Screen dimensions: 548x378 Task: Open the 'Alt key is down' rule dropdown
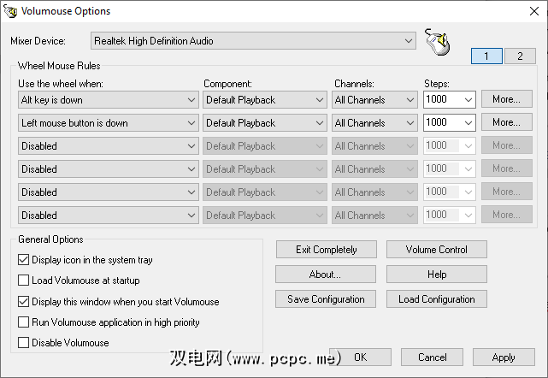tap(109, 100)
